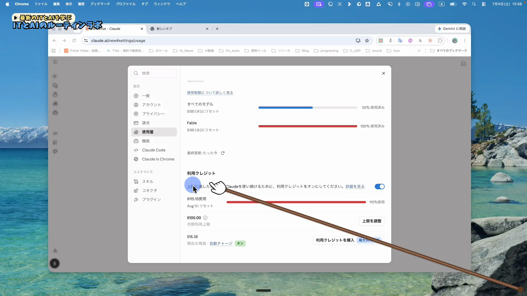Viewport: 527px width, 296px height.
Task: Click the orange Claude extension icon
Action: (430, 41)
